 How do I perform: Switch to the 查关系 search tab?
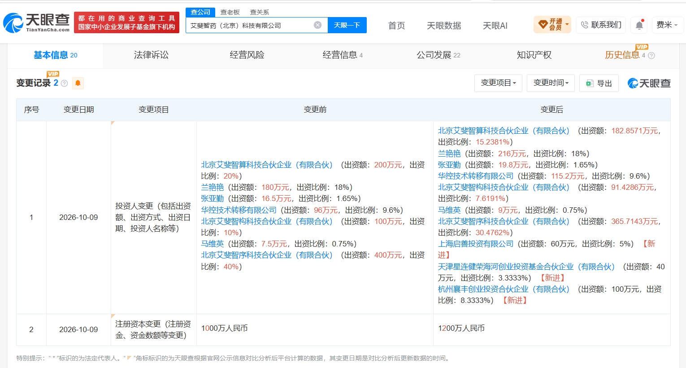point(260,12)
